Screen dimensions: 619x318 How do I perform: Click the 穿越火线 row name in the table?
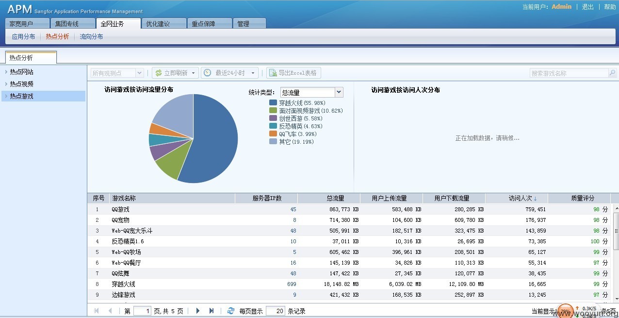pyautogui.click(x=123, y=284)
